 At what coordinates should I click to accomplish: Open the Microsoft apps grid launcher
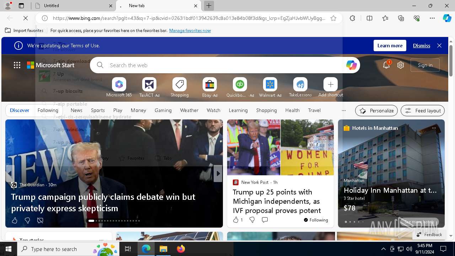tap(17, 65)
